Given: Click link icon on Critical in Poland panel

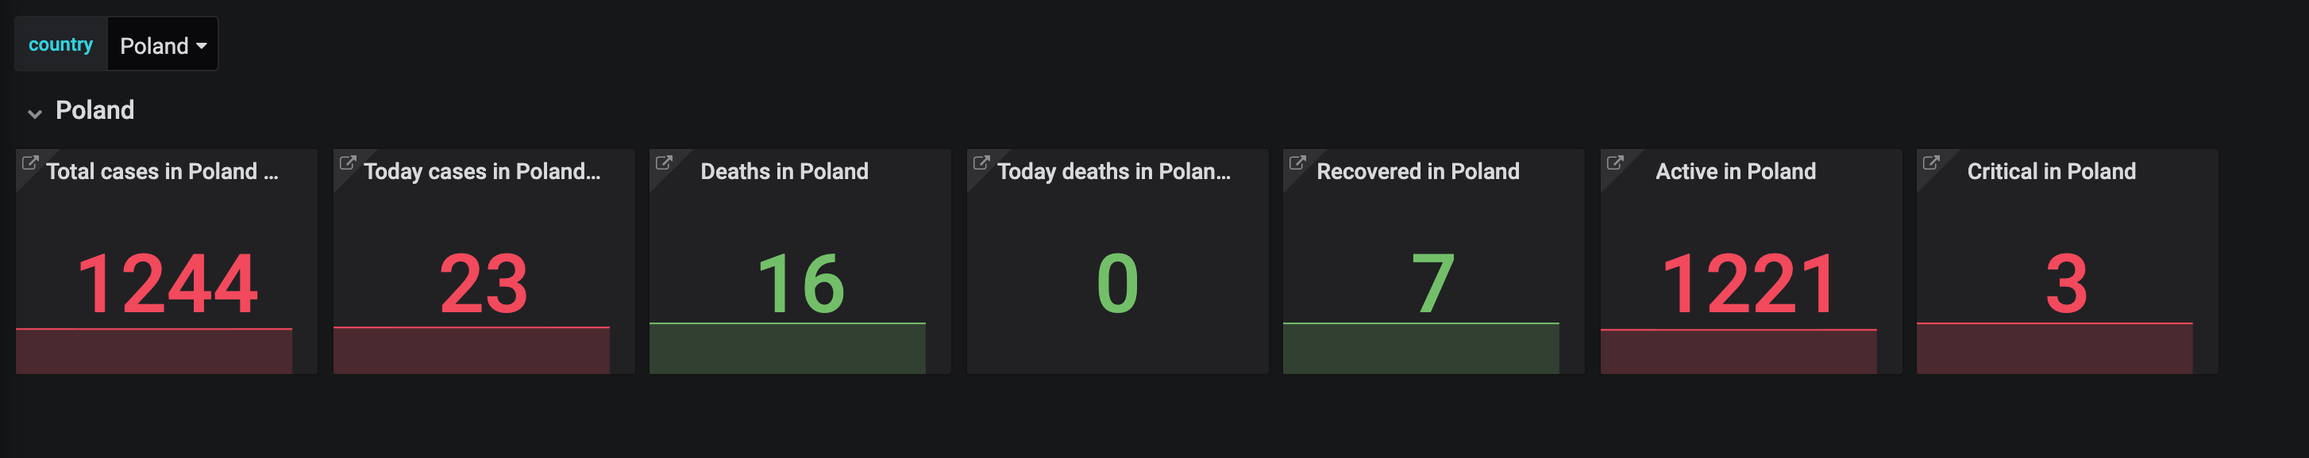Looking at the screenshot, I should pyautogui.click(x=1931, y=162).
